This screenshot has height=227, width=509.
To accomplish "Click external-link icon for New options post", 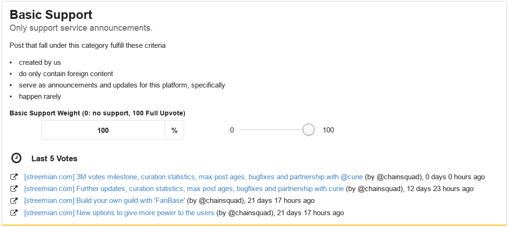I will [x=14, y=213].
